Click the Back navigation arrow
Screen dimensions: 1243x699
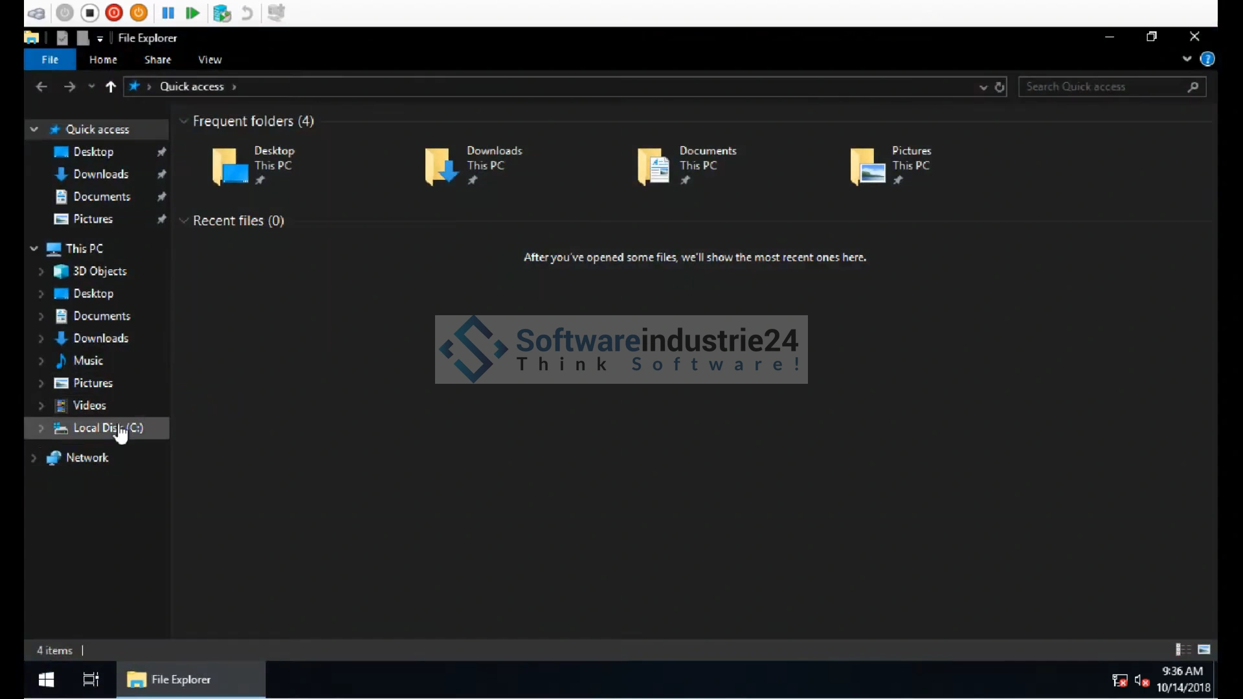tap(41, 87)
